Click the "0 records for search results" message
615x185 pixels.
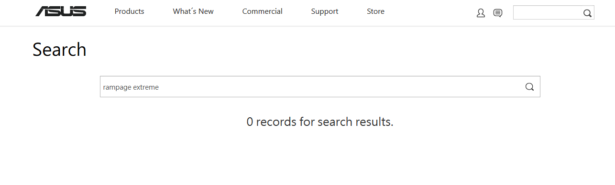[320, 122]
